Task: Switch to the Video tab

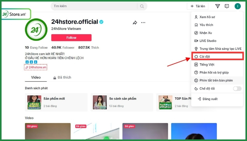Action: [36, 77]
